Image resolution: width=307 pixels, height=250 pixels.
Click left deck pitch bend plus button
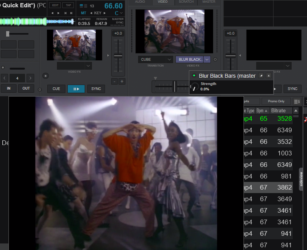click(x=122, y=82)
